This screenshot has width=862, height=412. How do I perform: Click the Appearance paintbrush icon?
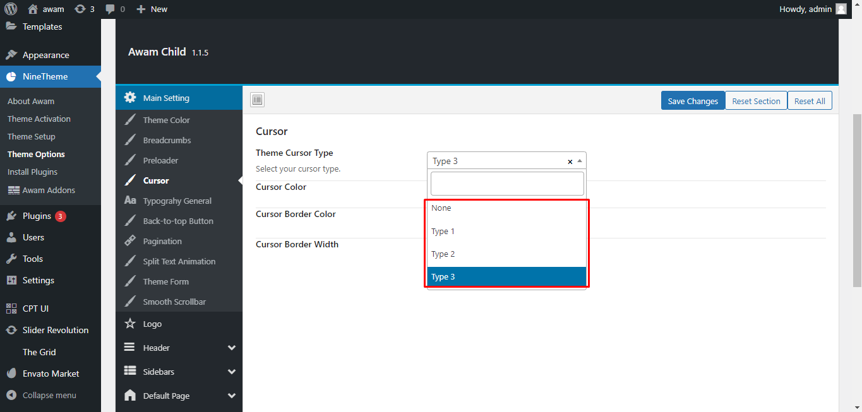(11, 55)
